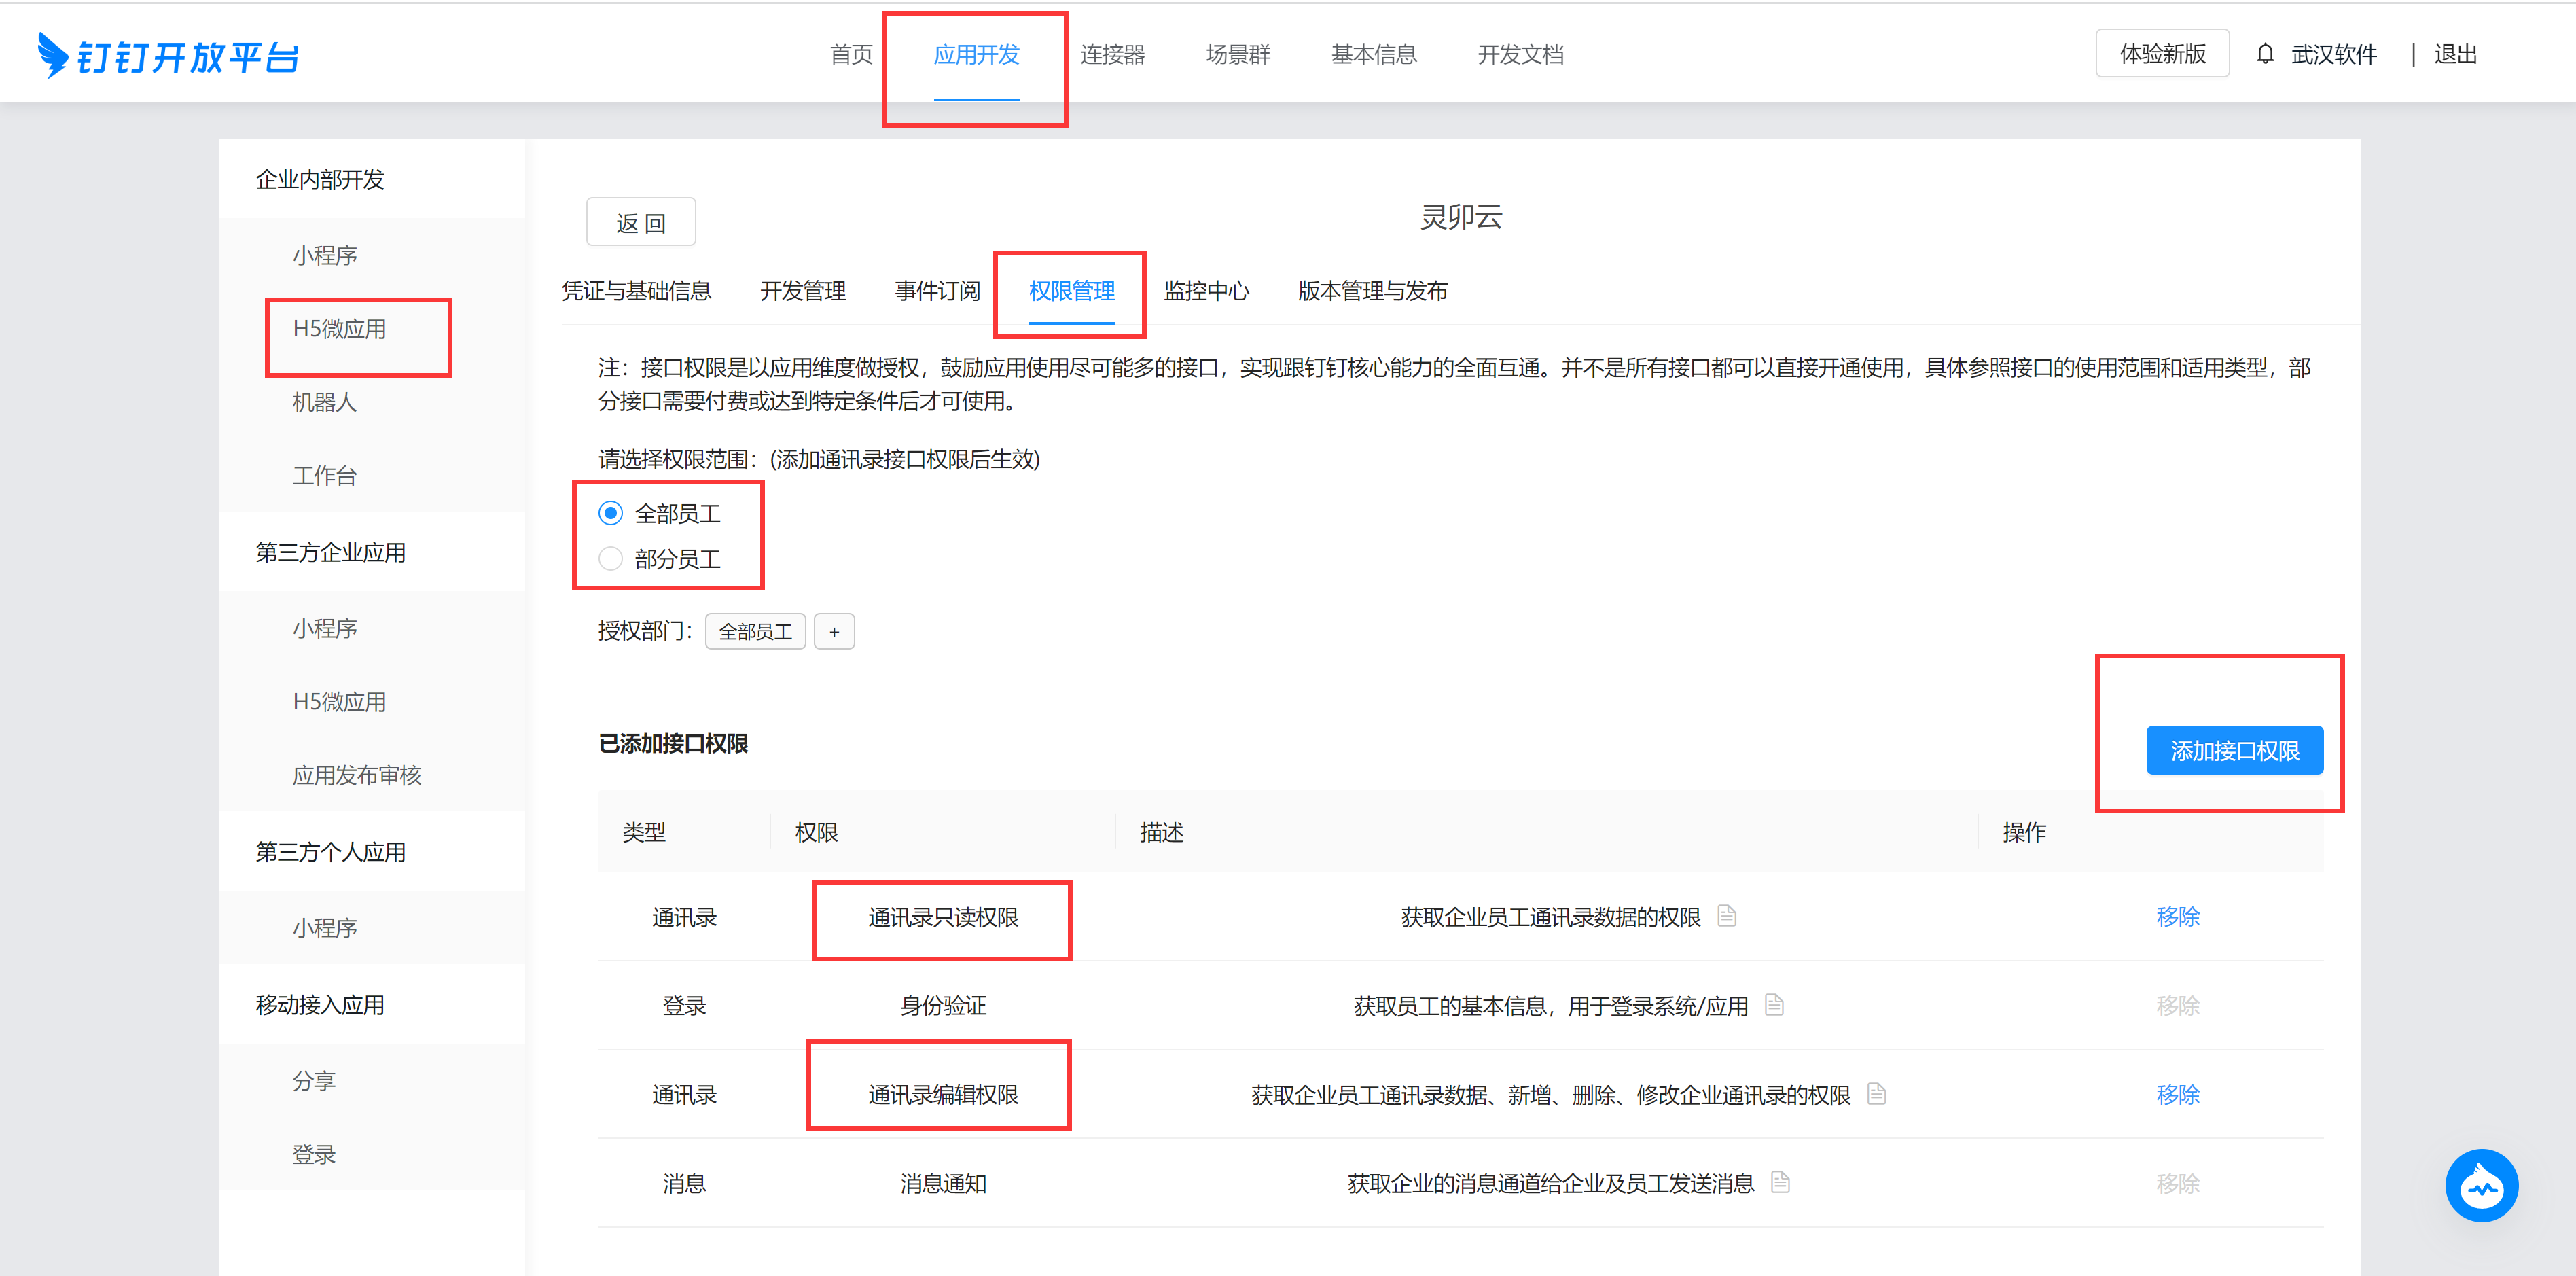Open H5微应用 under 企业内部开发

(x=339, y=329)
